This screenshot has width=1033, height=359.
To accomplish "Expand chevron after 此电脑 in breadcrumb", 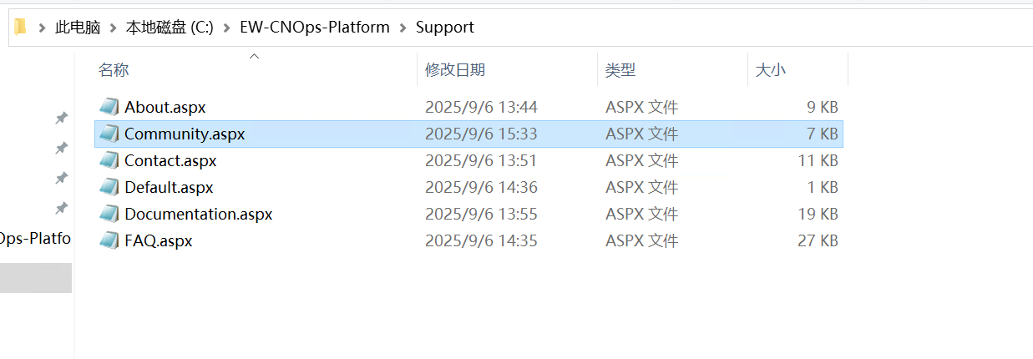I will [x=113, y=28].
